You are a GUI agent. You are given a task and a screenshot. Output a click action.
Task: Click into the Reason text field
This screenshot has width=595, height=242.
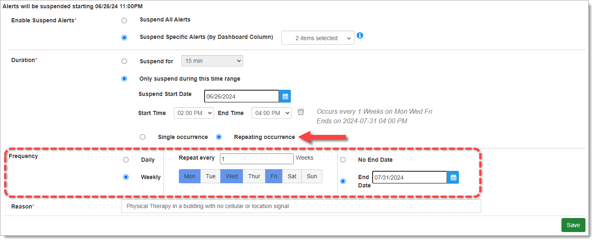point(301,206)
